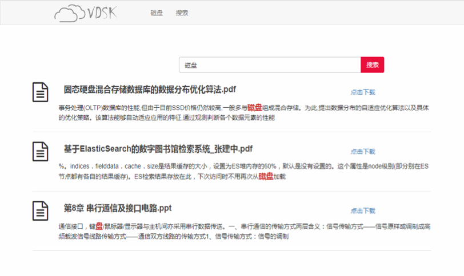The width and height of the screenshot is (464, 276).
Task: Open 固态硬盘混合存储数据库的数据分布优化算法.pdf title
Action: coord(150,90)
